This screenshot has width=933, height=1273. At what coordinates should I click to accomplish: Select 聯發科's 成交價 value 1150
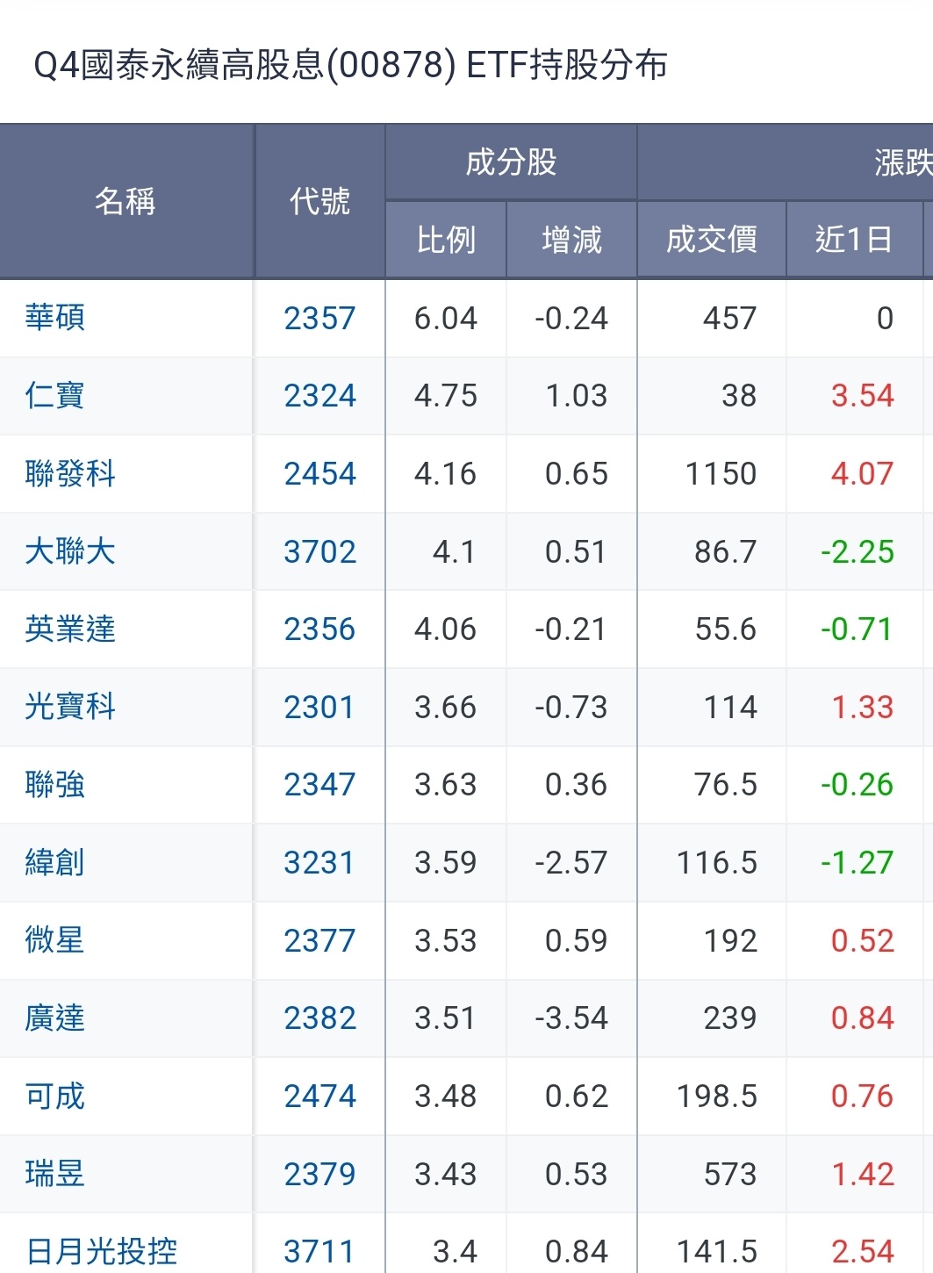721,474
